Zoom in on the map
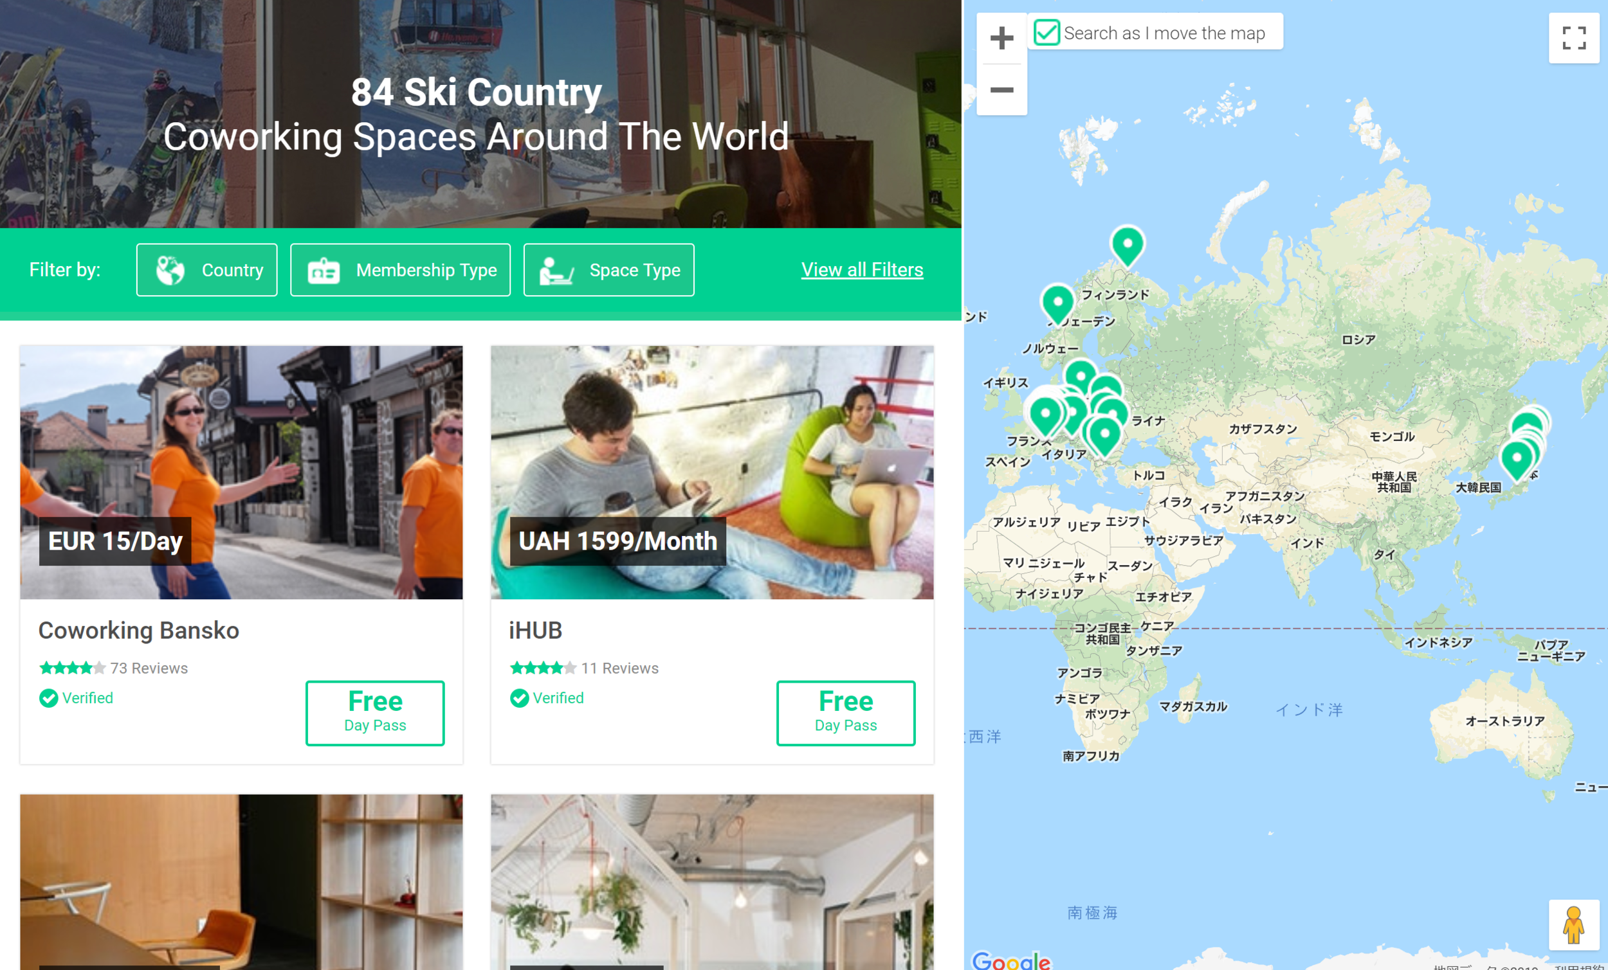Image resolution: width=1608 pixels, height=970 pixels. coord(1001,38)
